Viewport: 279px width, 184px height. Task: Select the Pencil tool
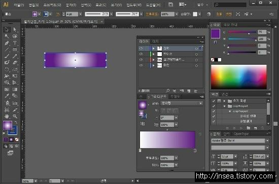15,56
